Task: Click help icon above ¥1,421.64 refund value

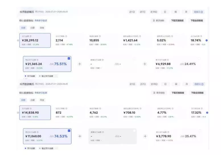Action: pos(140,36)
